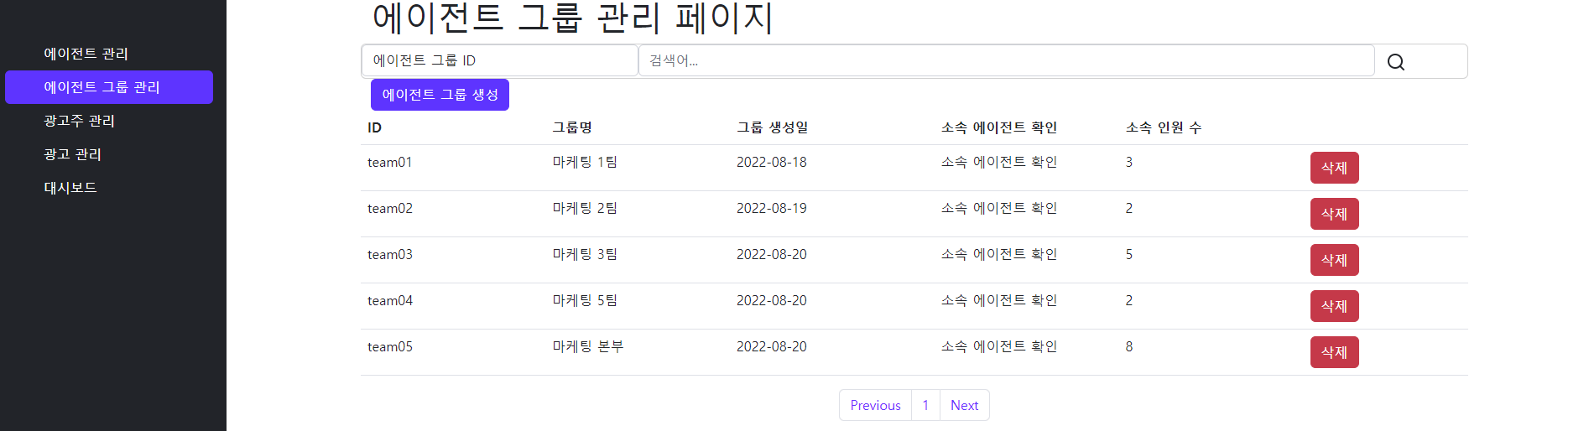Click the search magnifier icon
This screenshot has height=431, width=1589.
[1395, 62]
